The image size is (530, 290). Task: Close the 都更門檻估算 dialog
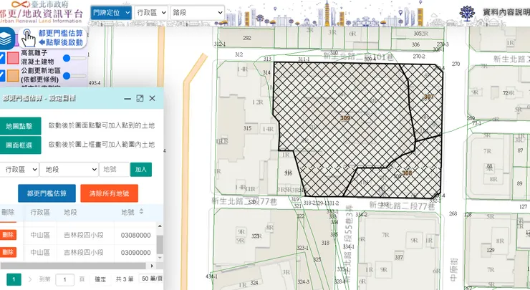(152, 98)
